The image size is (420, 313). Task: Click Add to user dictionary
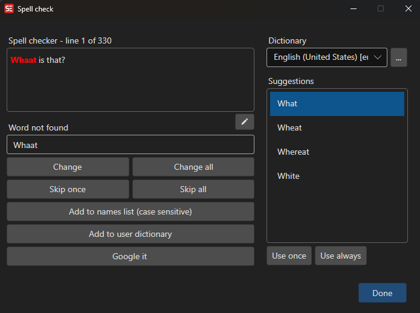point(131,234)
